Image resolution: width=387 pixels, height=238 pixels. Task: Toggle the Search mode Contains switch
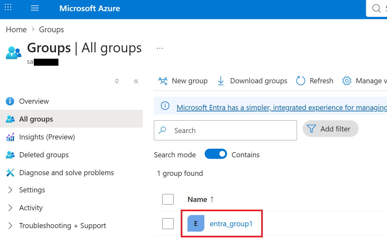coord(216,154)
